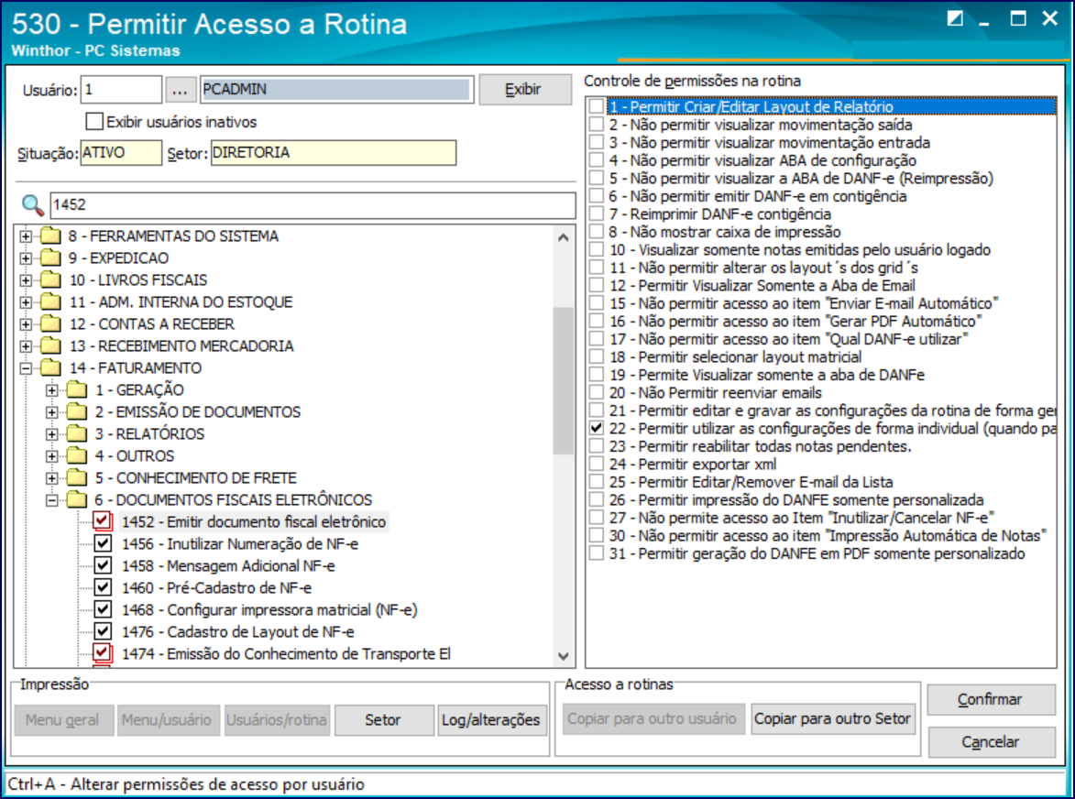Image resolution: width=1075 pixels, height=799 pixels.
Task: Click the magnifier search icon
Action: tap(32, 205)
